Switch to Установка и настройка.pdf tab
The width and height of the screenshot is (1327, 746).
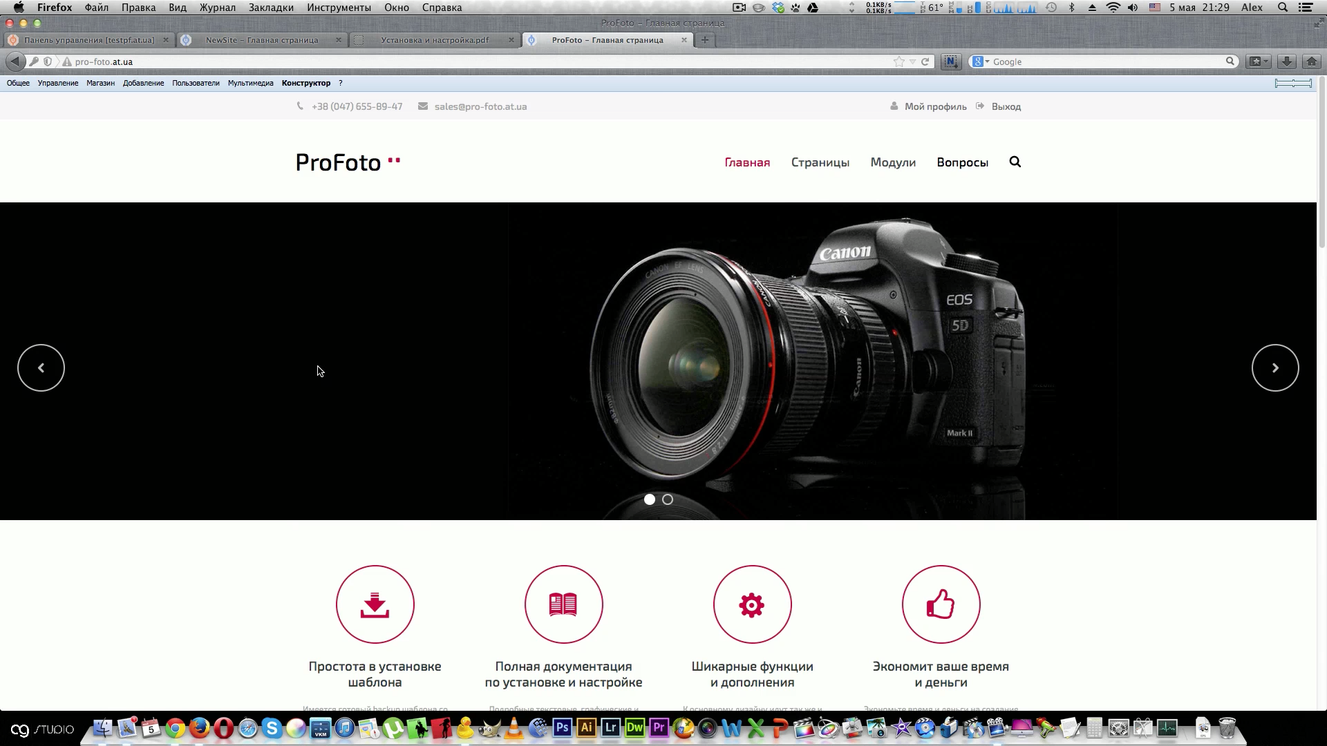(434, 40)
